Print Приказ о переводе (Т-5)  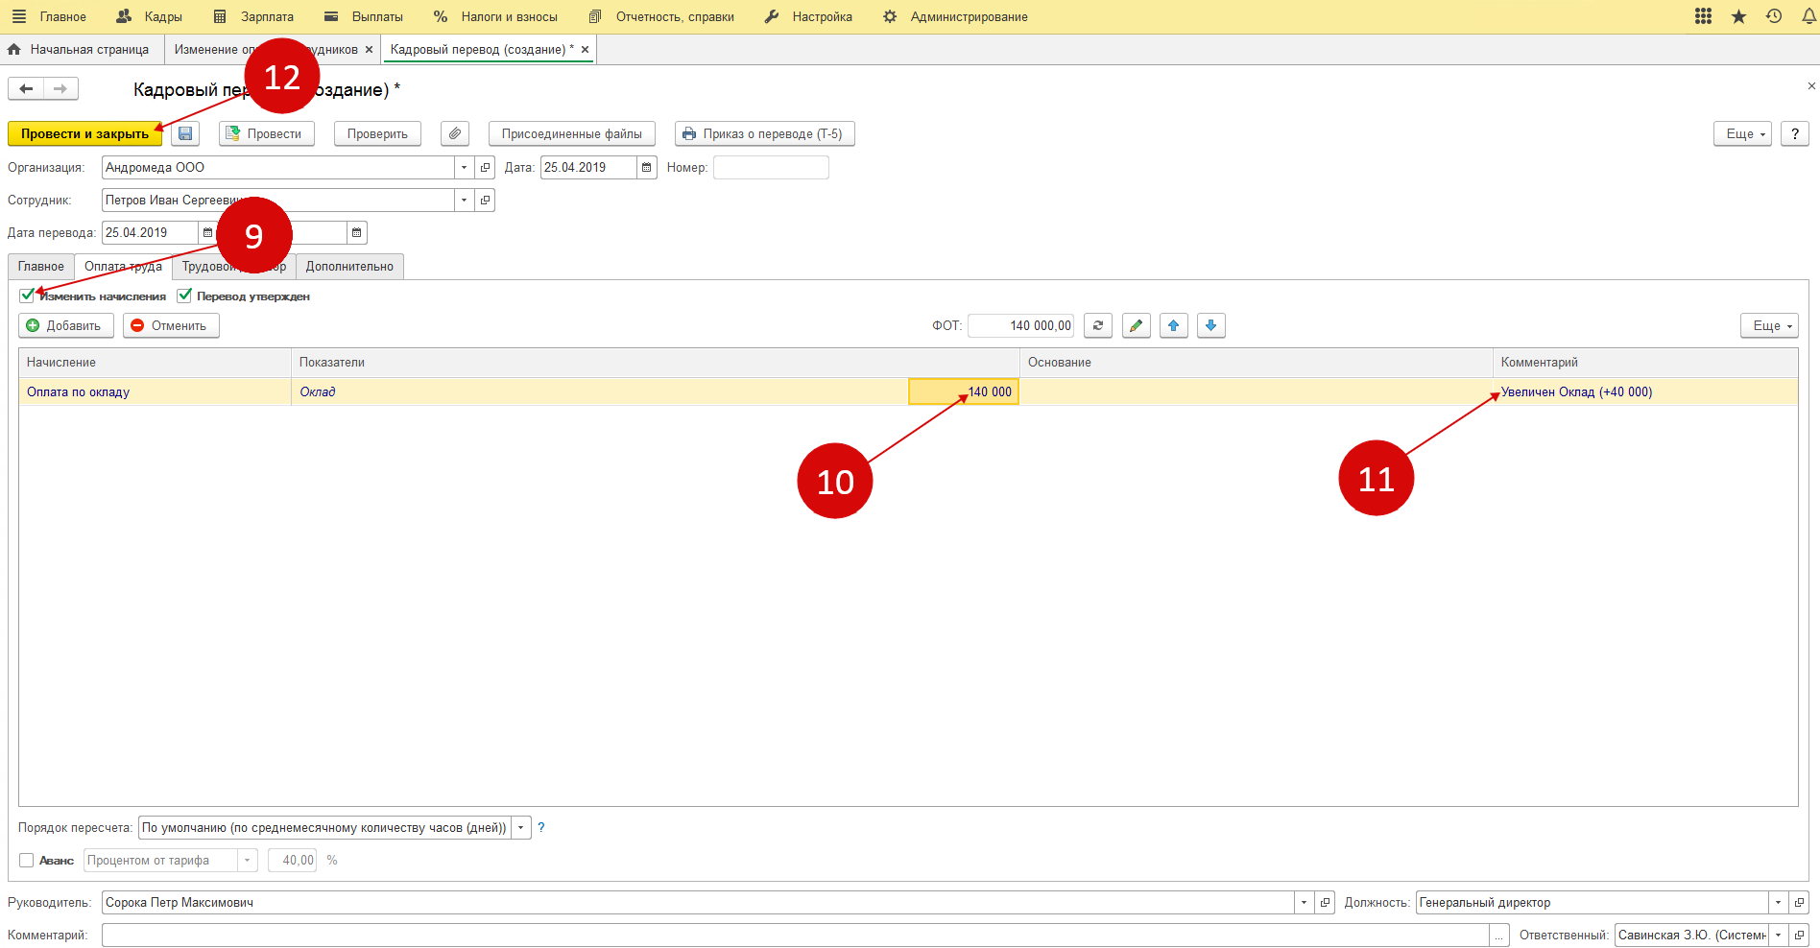pyautogui.click(x=764, y=133)
